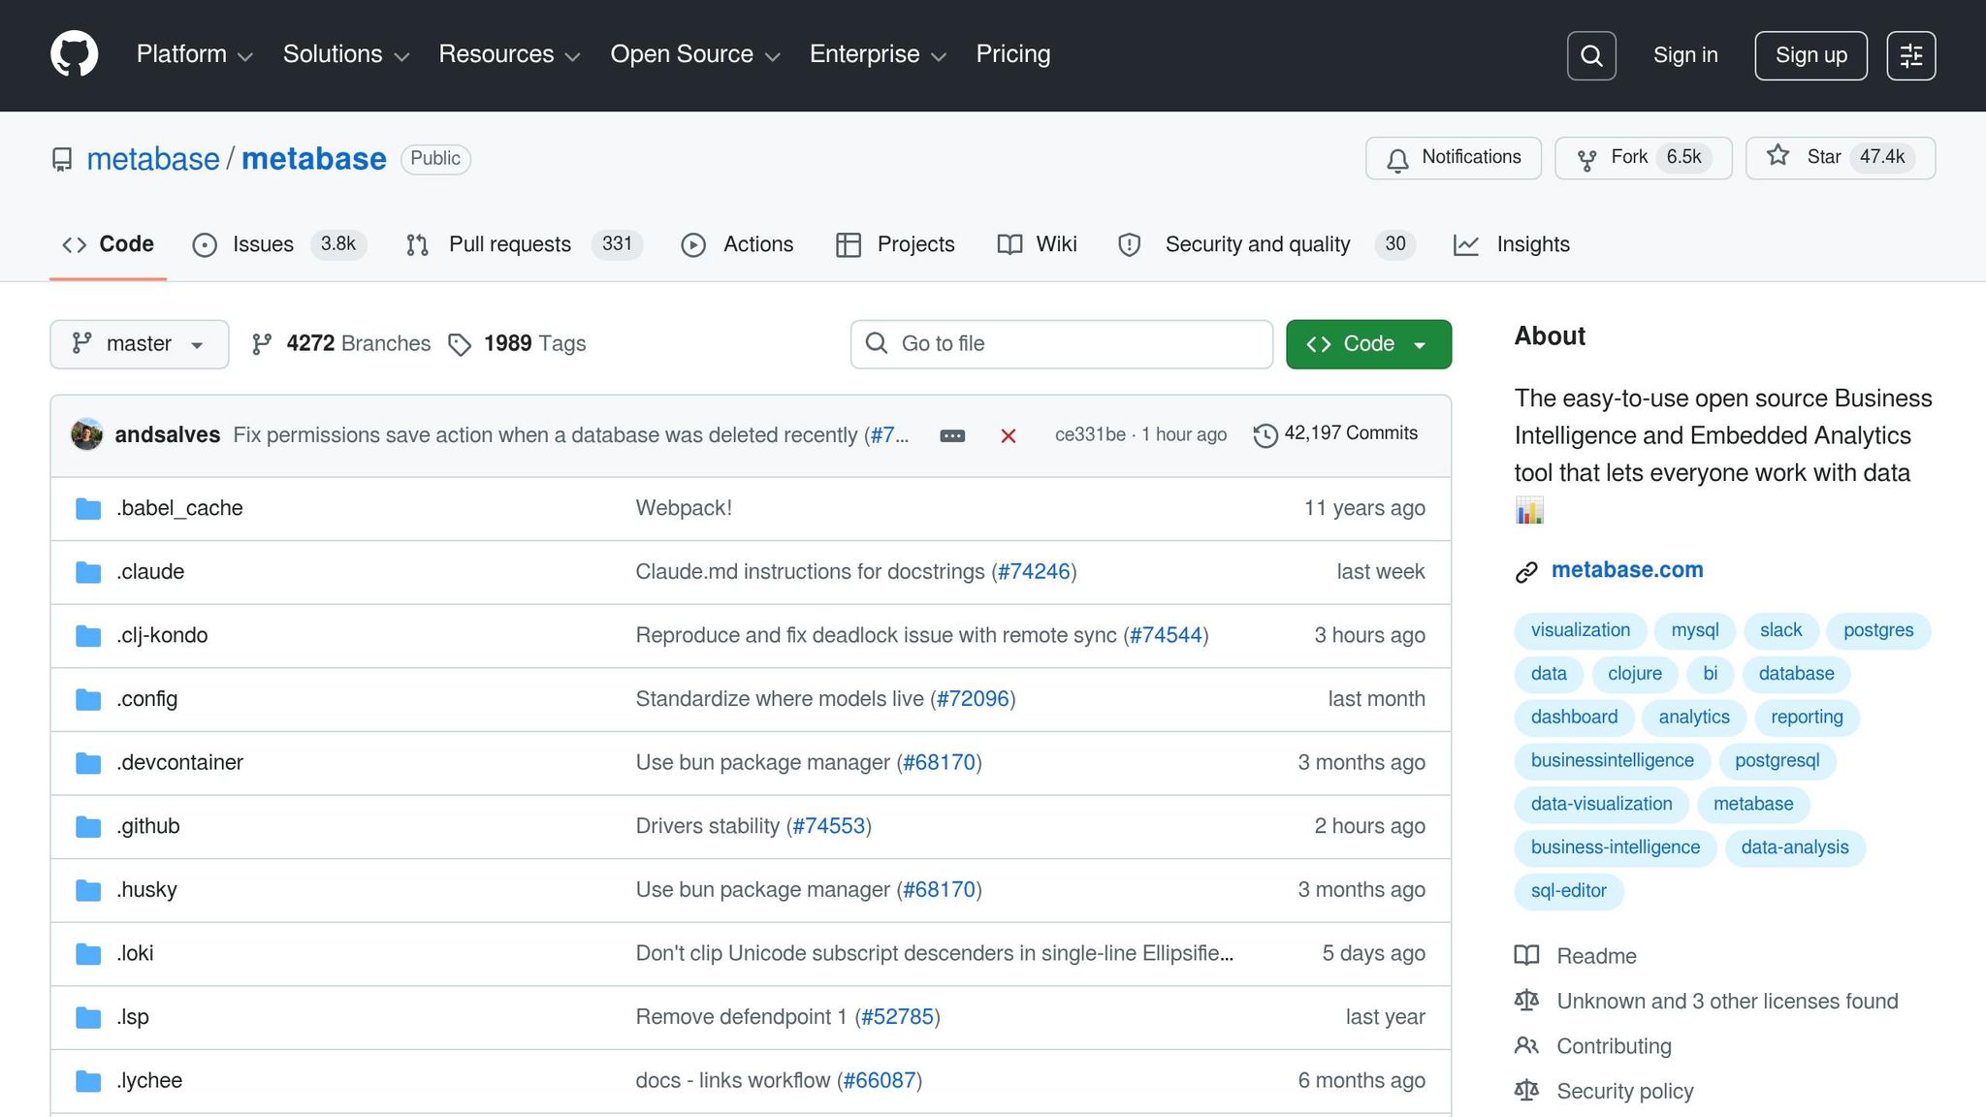Select the postgres topic tag
This screenshot has height=1117, width=1986.
click(x=1878, y=630)
